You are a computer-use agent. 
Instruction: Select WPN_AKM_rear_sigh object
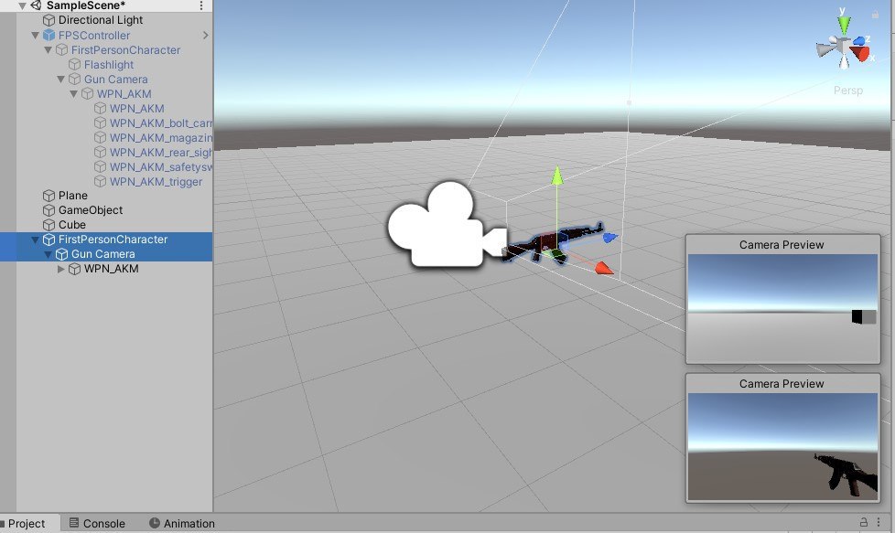click(161, 153)
